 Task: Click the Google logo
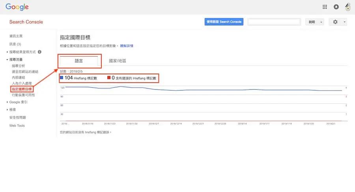17,7
